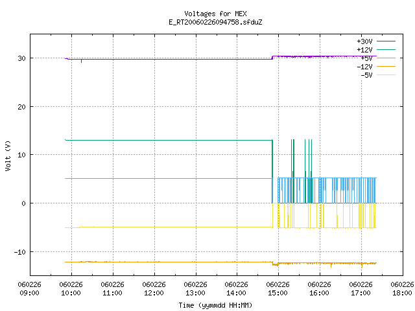Click the yellow -5V legend line sample
Viewport: 415px width, 311px height.
click(x=386, y=75)
